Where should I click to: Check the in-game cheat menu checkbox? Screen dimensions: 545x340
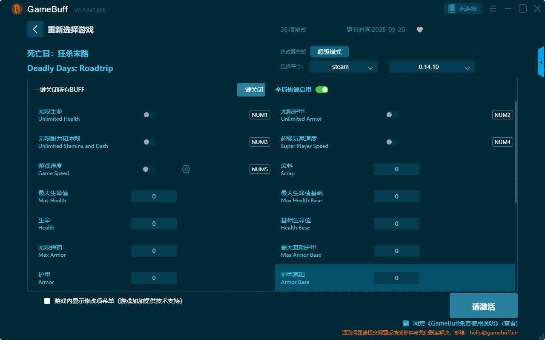47,301
